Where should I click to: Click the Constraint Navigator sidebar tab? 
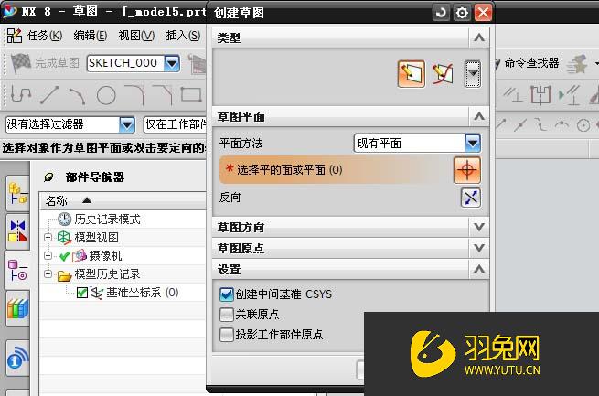(x=17, y=231)
